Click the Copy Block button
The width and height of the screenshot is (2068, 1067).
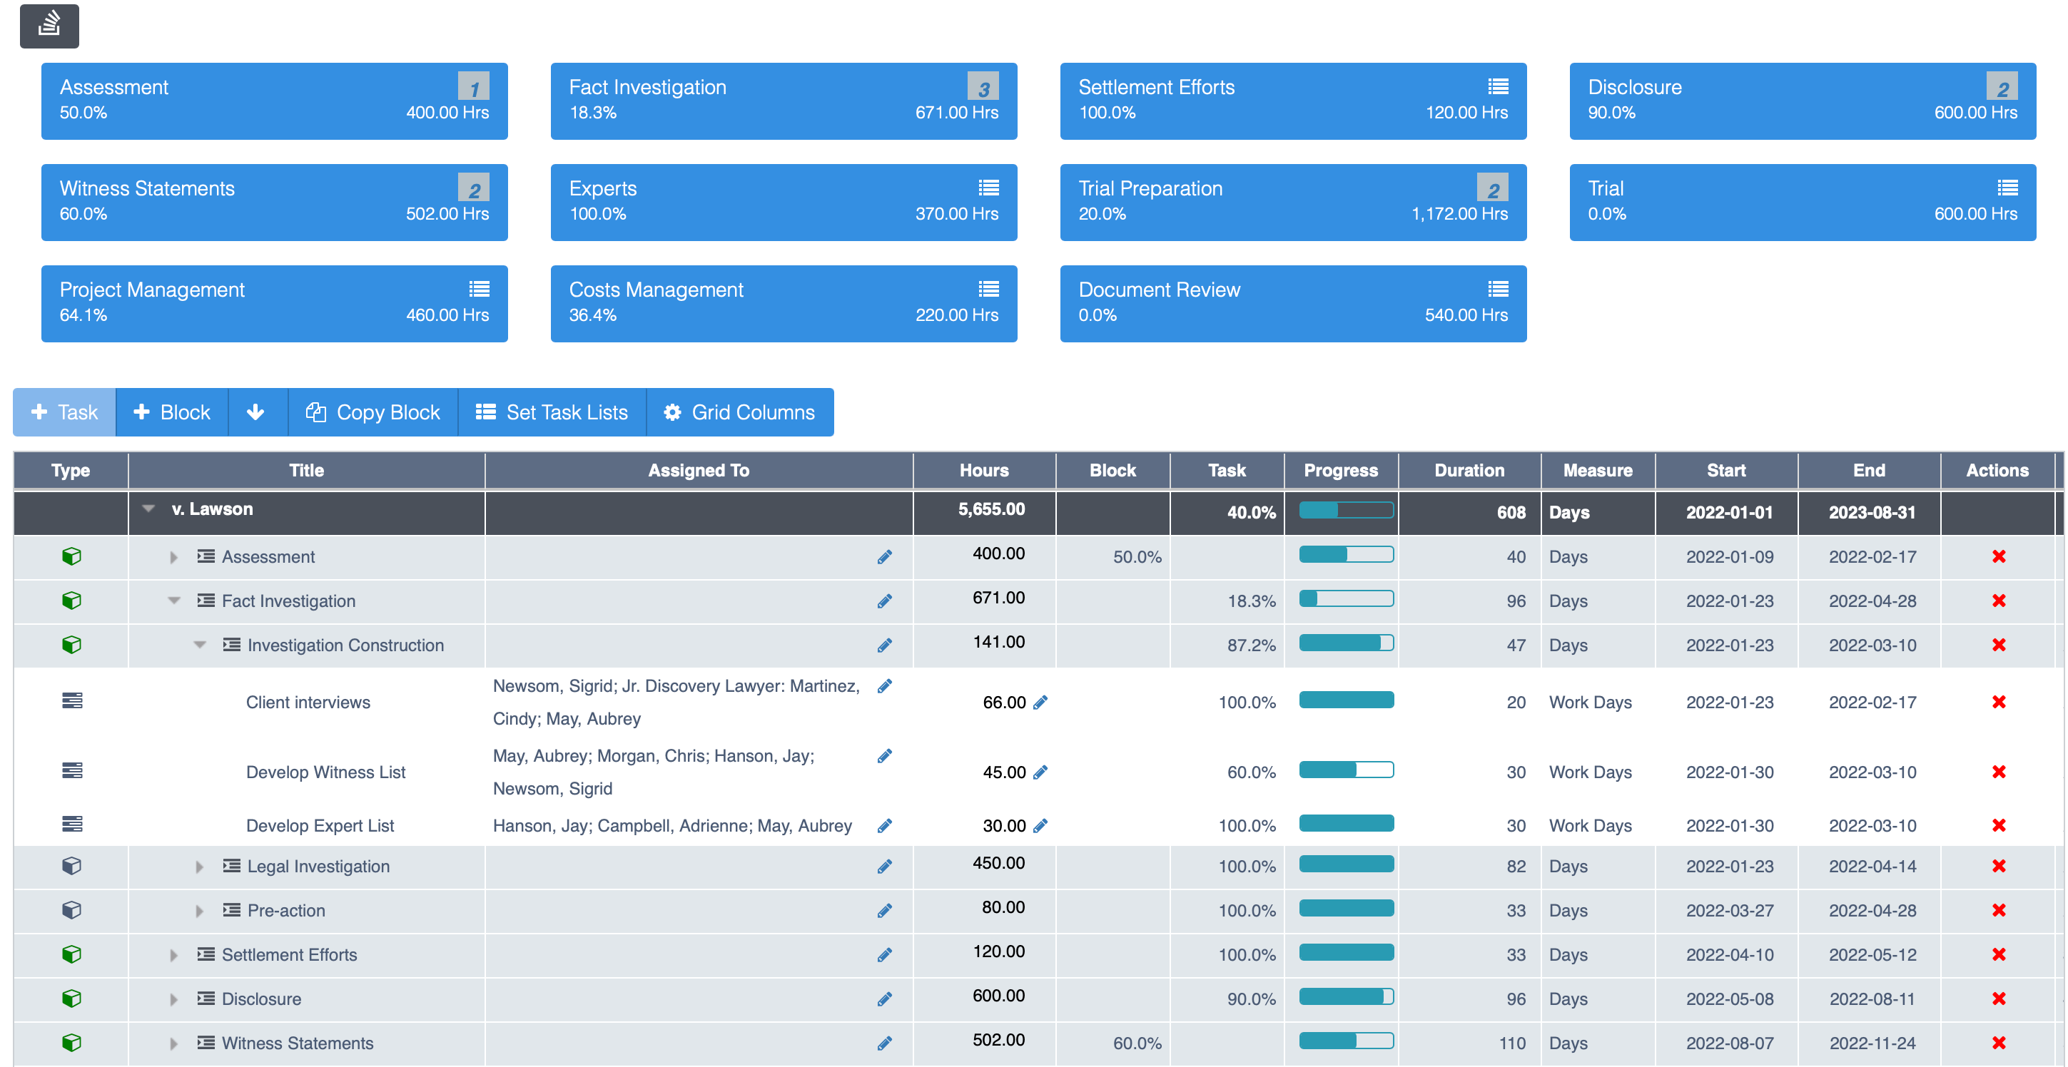373,412
